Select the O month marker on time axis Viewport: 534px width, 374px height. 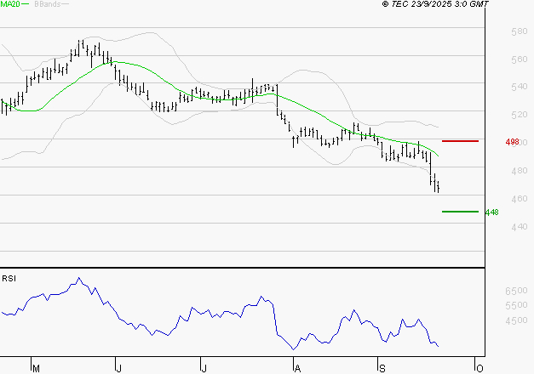tap(479, 368)
